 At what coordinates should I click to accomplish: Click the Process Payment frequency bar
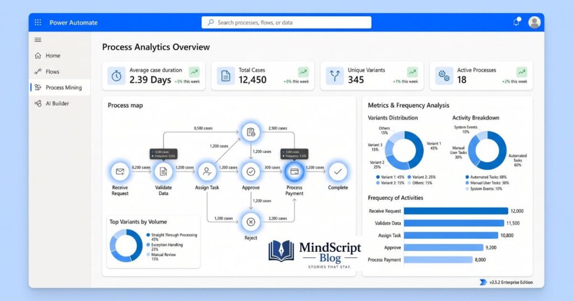click(x=438, y=260)
